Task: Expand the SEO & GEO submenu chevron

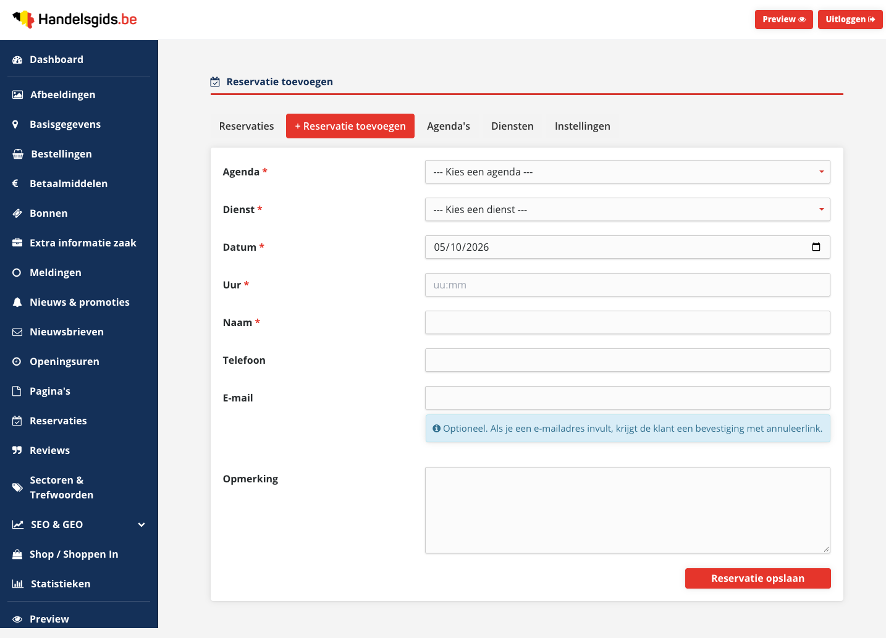Action: coord(141,524)
